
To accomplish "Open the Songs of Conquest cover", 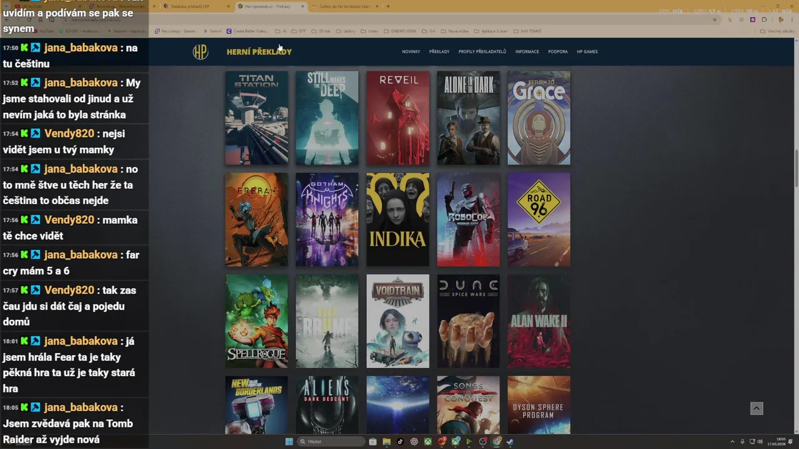I will [468, 405].
